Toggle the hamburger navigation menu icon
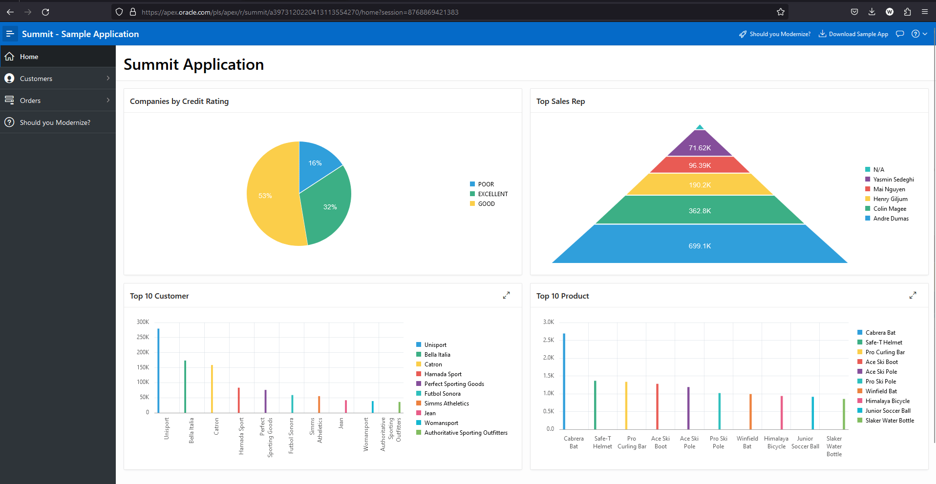This screenshot has height=484, width=936. click(x=10, y=34)
